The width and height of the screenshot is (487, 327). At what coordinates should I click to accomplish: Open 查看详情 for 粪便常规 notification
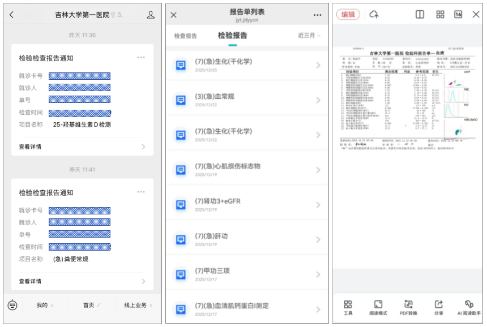tap(82, 281)
